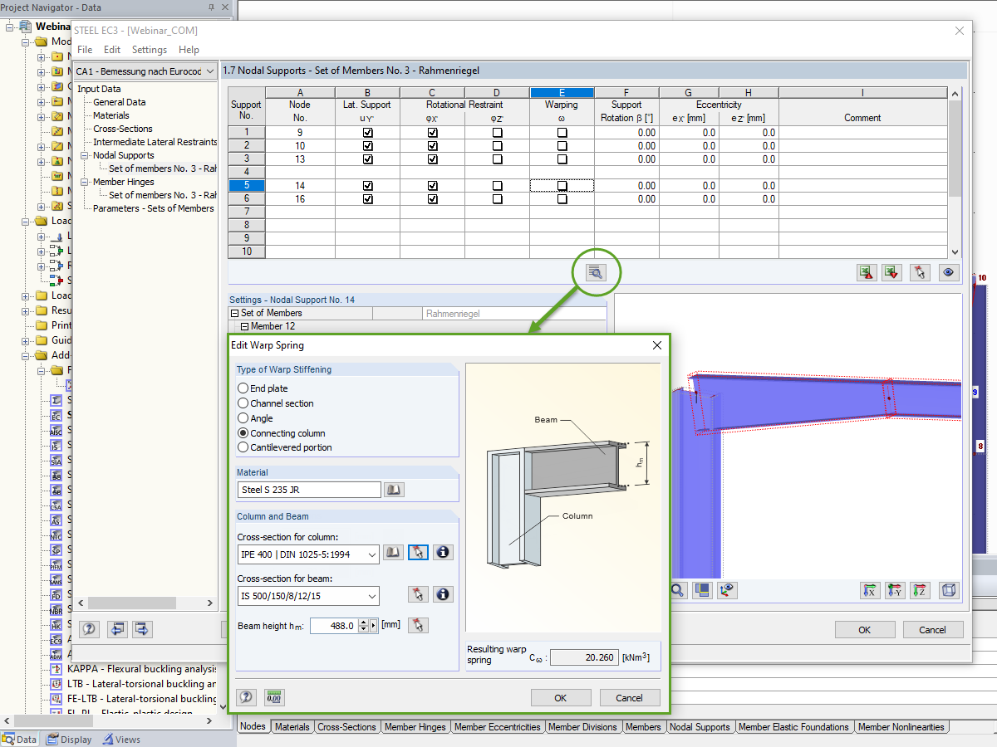Click the info icon next to IPE 400 cross-section
The image size is (997, 747).
tap(443, 552)
